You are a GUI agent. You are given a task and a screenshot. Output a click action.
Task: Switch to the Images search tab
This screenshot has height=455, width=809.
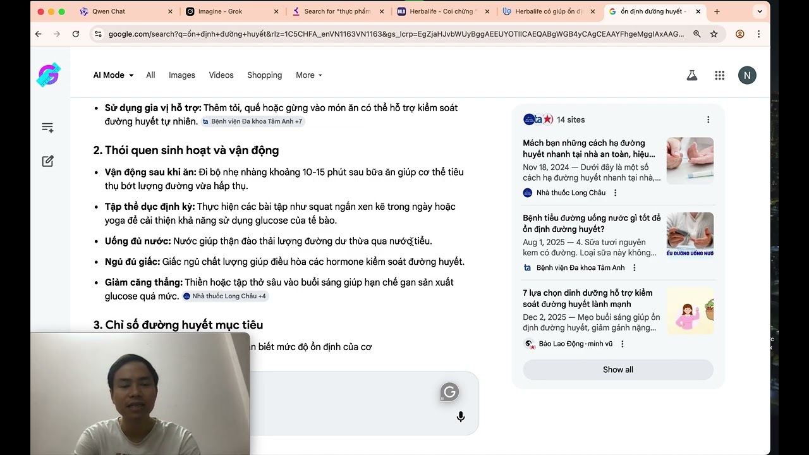(182, 75)
